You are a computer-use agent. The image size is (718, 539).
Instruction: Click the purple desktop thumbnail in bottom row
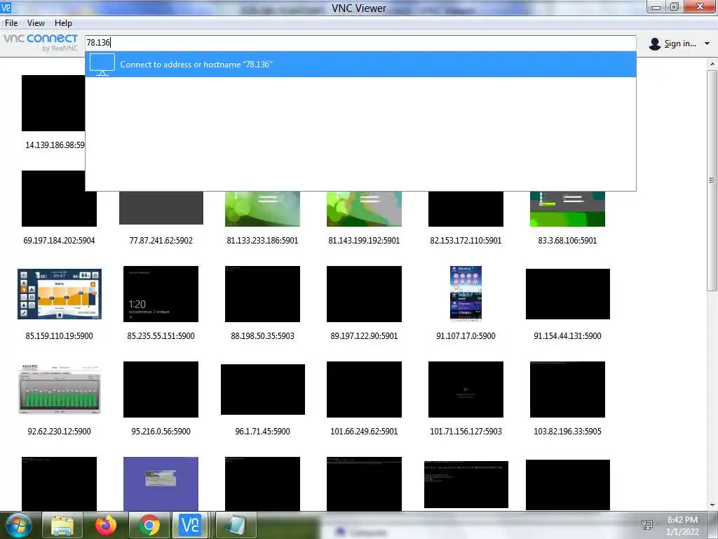click(161, 484)
